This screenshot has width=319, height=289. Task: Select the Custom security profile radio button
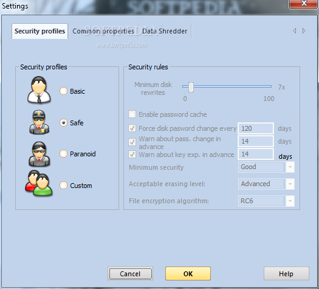63,186
